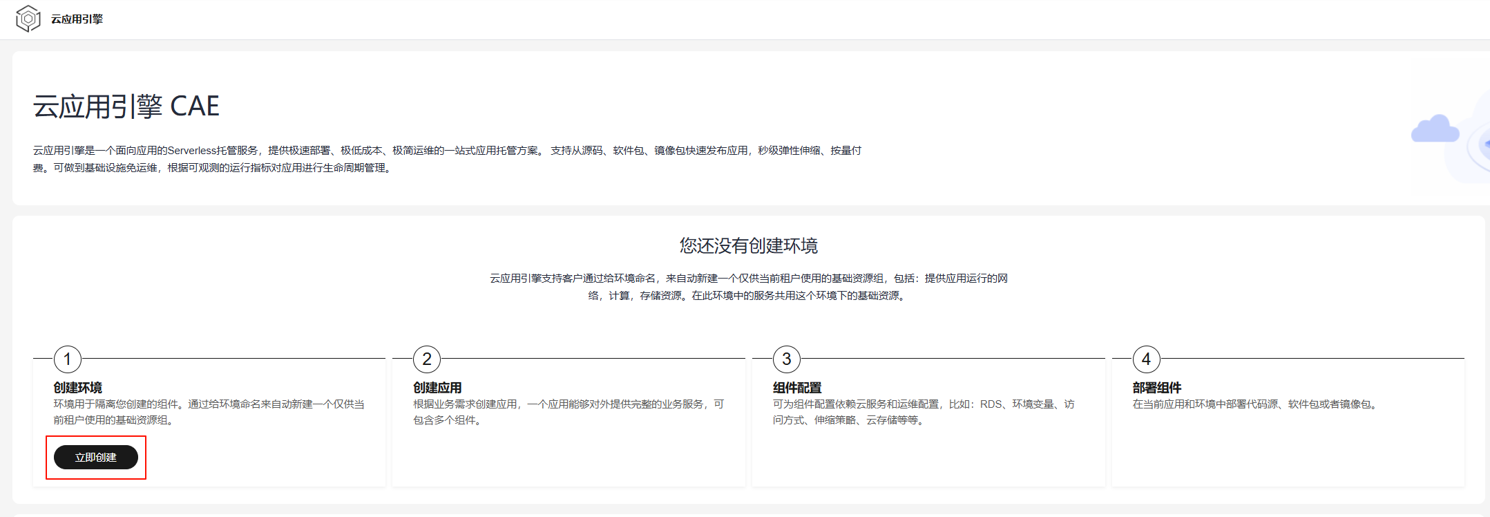
Task: Click the description starting 根据业务需求创建应用
Action: click(569, 412)
